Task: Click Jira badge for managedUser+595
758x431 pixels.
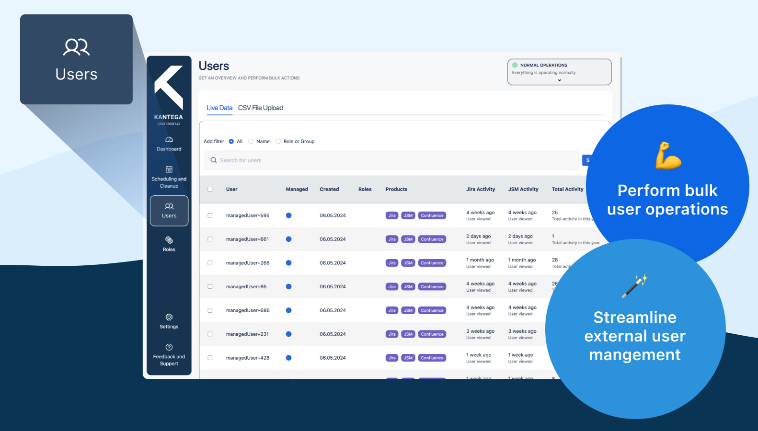Action: click(x=392, y=215)
